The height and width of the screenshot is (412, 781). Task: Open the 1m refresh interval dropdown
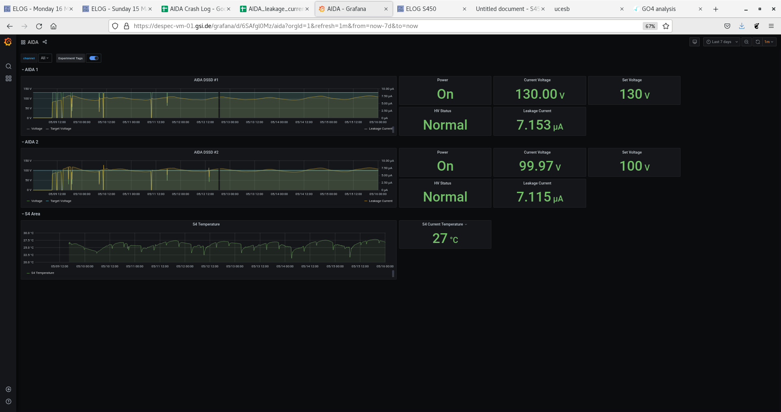click(768, 42)
